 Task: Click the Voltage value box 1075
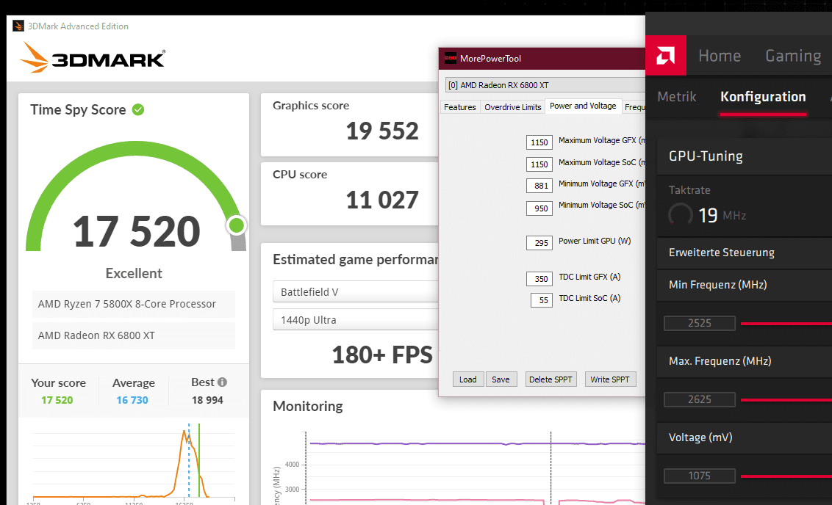tap(700, 476)
